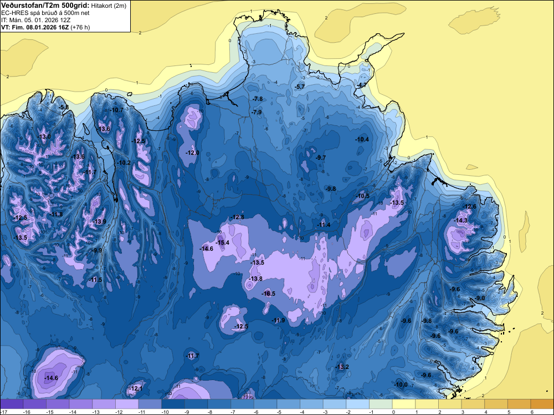This screenshot has height=415, width=554.
Task: Select the legend swatch between -6 and -5
Action: 265,404
